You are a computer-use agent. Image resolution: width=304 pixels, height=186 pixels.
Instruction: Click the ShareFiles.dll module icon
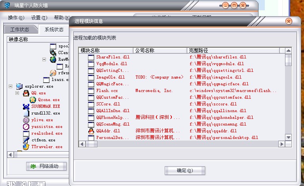91,57
